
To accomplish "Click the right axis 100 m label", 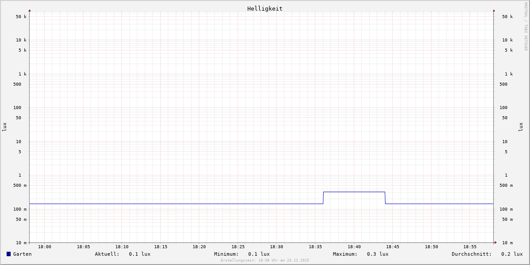I will coord(506,209).
